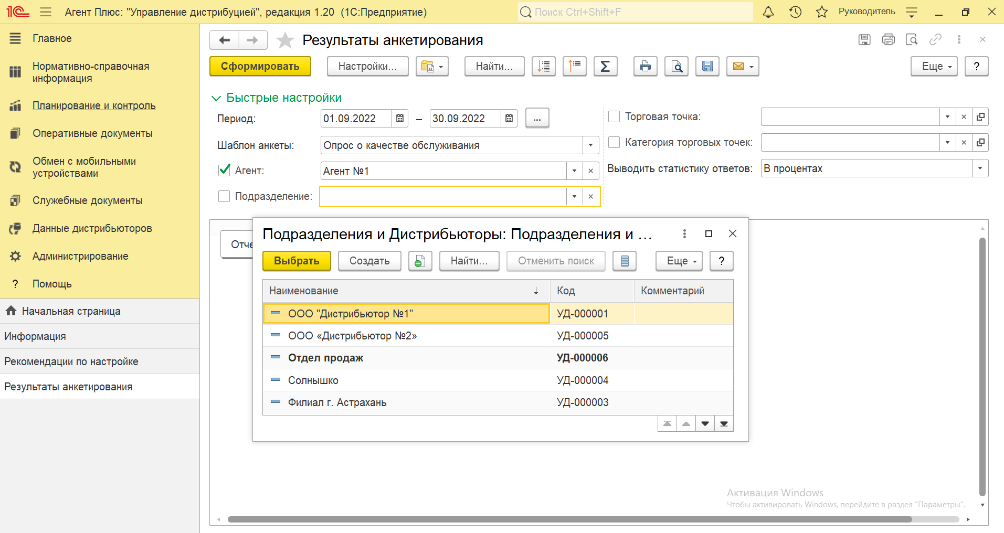This screenshot has height=533, width=1004.
Task: Add report to favorites star
Action: point(285,40)
